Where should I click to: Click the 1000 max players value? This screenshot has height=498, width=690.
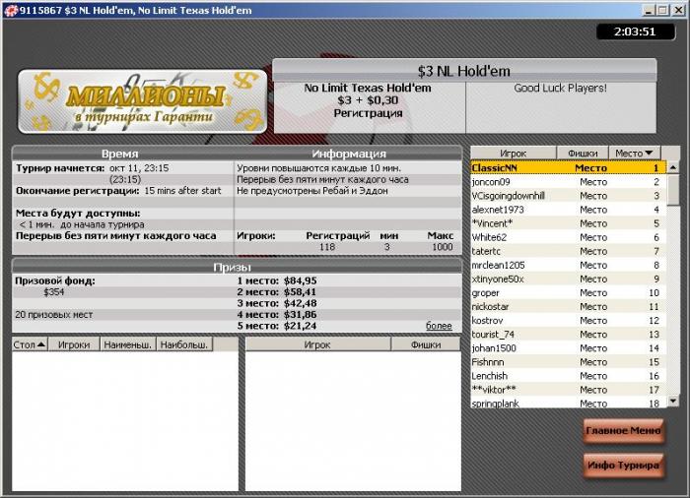pos(443,247)
